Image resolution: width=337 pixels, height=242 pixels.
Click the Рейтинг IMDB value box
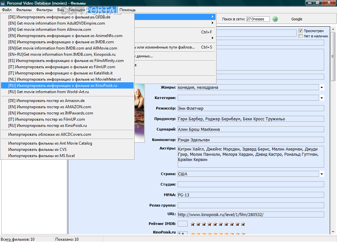(x=183, y=224)
